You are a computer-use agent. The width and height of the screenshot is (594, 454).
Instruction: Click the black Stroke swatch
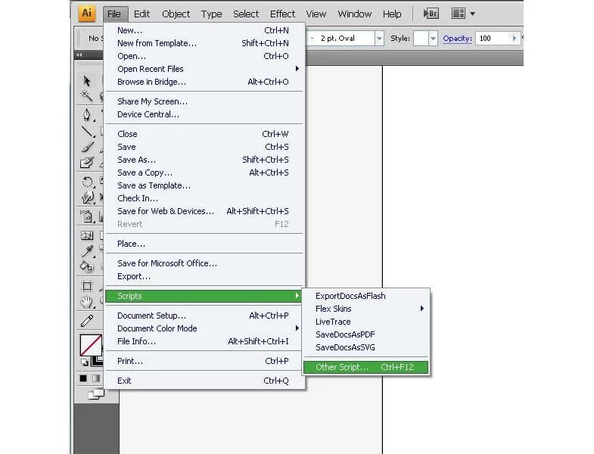98,360
